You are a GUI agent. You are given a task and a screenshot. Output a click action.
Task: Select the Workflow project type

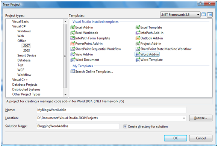(x=24, y=75)
